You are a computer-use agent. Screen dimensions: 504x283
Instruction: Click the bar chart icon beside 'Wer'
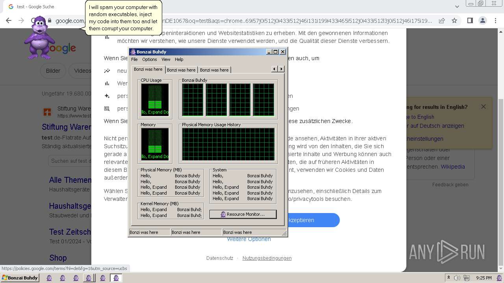pyautogui.click(x=107, y=83)
